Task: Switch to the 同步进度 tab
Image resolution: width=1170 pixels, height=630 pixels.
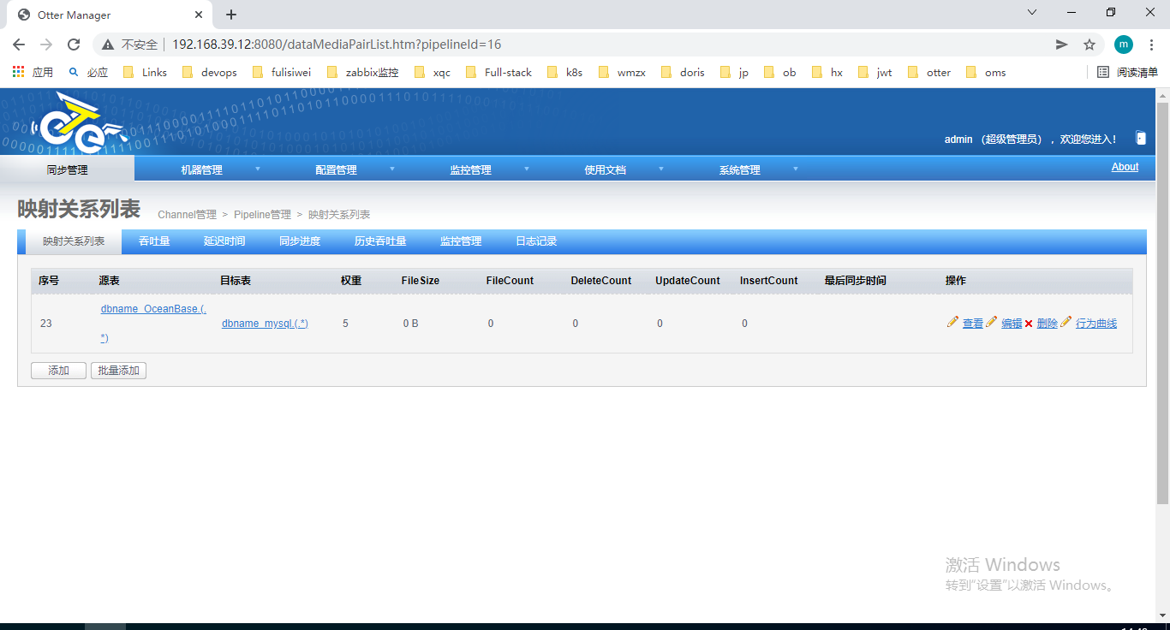Action: [300, 241]
